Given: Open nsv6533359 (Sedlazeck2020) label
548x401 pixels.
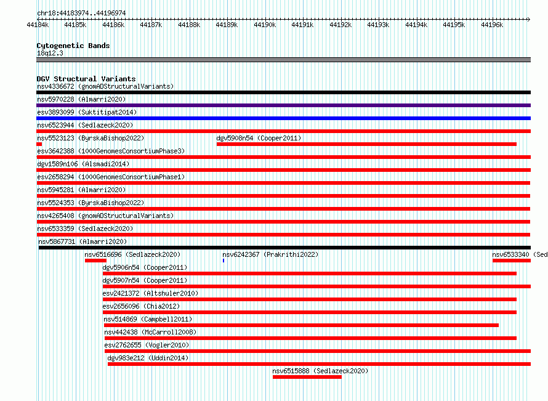Looking at the screenshot, I should [x=85, y=229].
